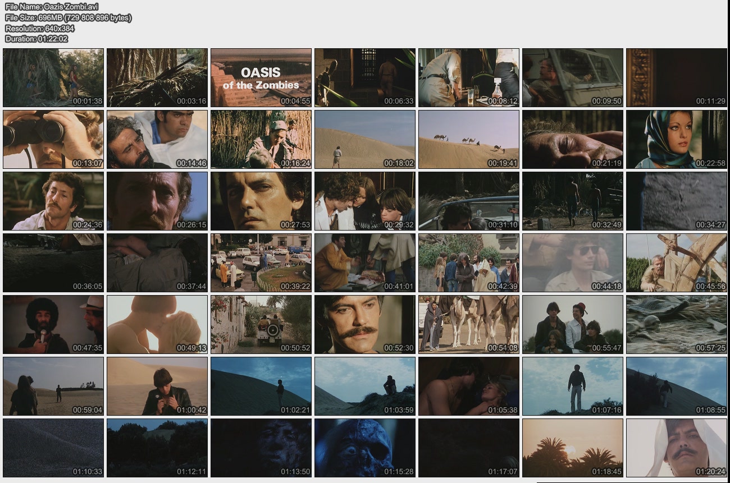This screenshot has width=730, height=483.
Task: Select the silhouette on hill frame 01:07:16
Action: click(x=573, y=386)
